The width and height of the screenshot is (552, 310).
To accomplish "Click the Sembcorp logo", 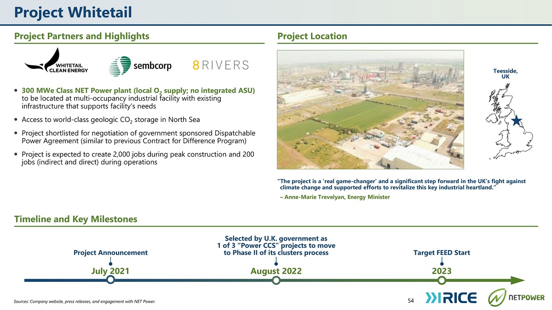I will (140, 66).
